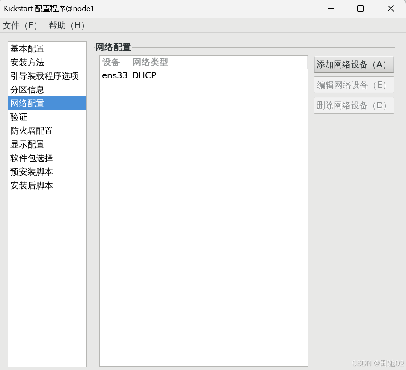Image resolution: width=406 pixels, height=370 pixels.
Task: Select 安装方法 in the sidebar
Action: [47, 62]
